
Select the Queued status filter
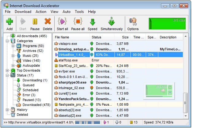[29, 85]
